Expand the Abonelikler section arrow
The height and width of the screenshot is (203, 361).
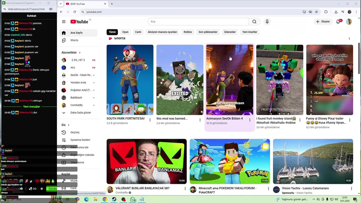80,52
